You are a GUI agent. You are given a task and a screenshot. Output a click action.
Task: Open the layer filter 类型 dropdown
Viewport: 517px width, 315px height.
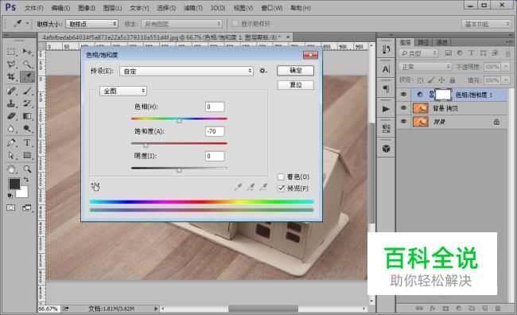coord(418,53)
